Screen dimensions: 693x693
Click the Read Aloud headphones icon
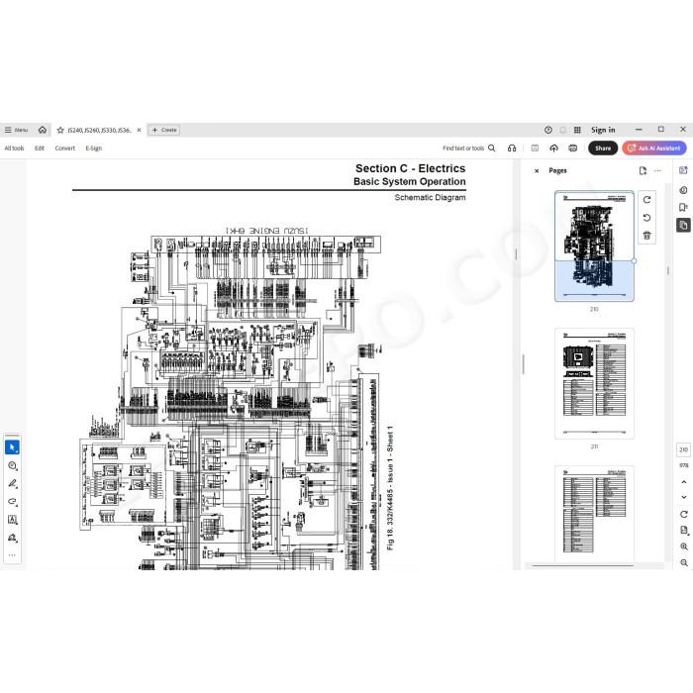click(512, 148)
